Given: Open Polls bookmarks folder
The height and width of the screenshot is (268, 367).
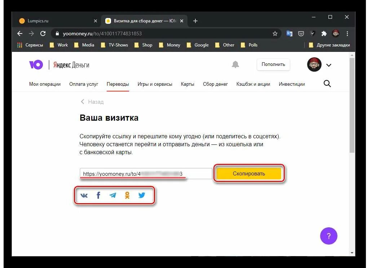Looking at the screenshot, I should coord(249,45).
